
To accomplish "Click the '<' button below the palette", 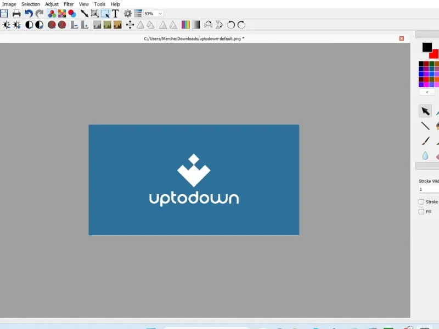I will coord(427,92).
